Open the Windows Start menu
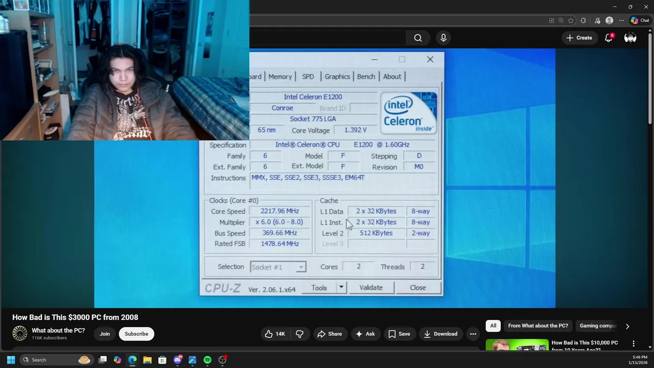654x368 pixels. (x=11, y=360)
